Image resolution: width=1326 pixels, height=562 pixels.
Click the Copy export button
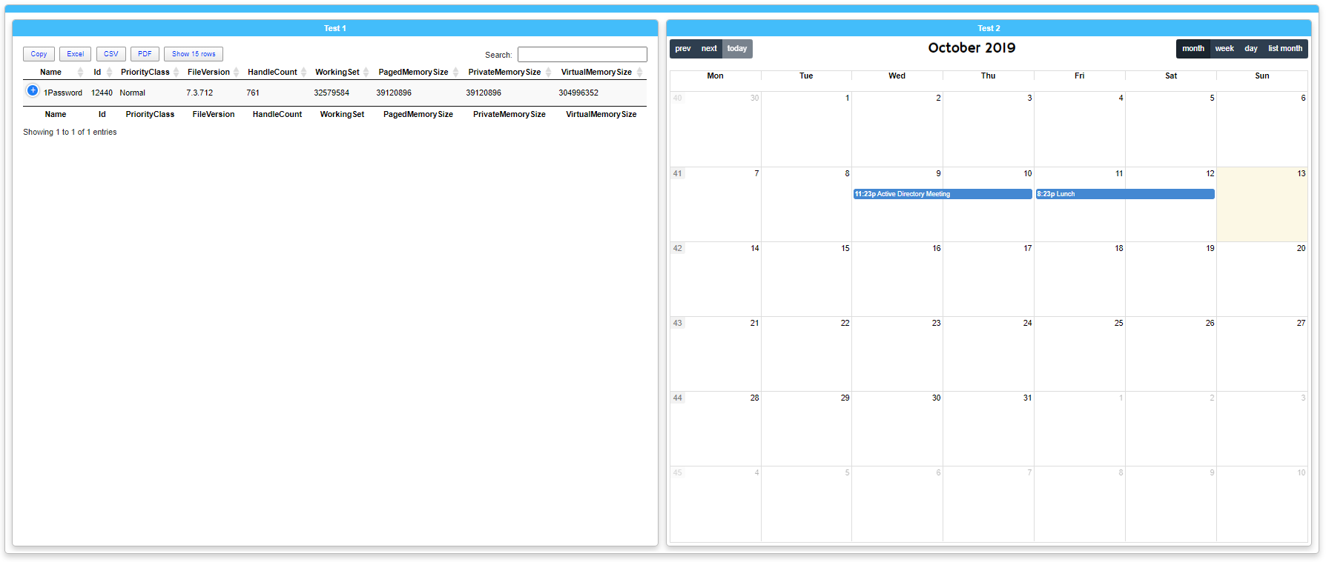pyautogui.click(x=39, y=54)
